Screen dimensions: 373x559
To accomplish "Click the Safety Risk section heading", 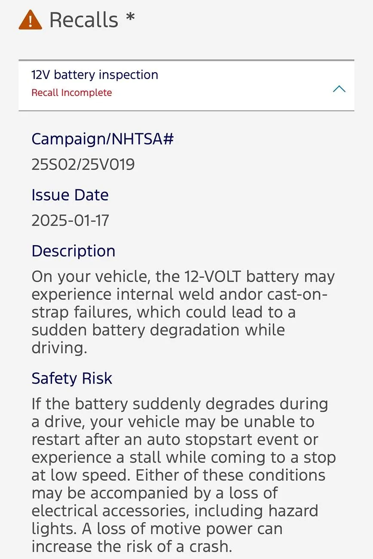I will 72,378.
